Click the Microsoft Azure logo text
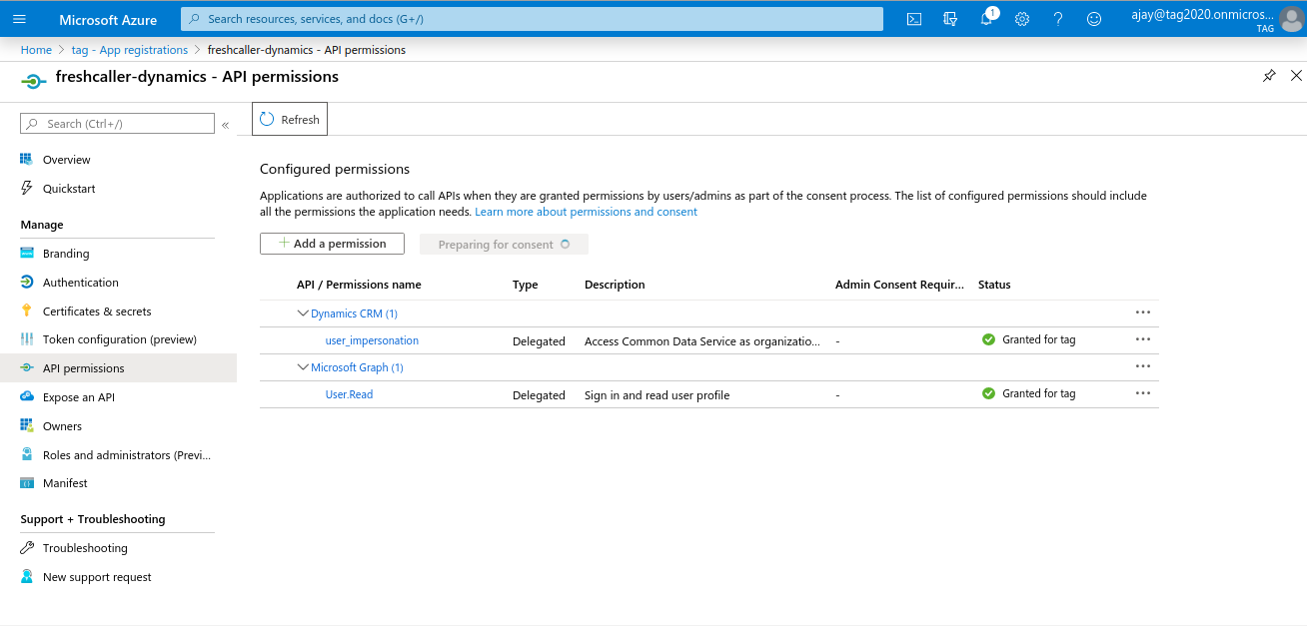 pyautogui.click(x=108, y=20)
